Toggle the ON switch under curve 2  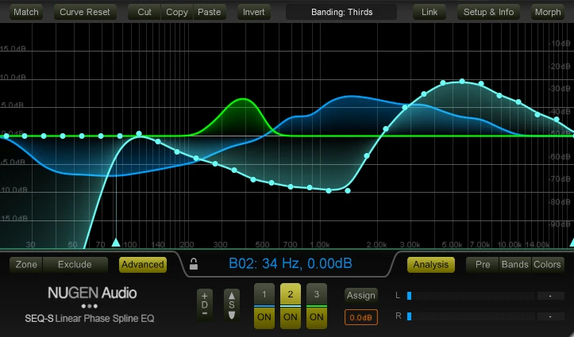pyautogui.click(x=291, y=317)
